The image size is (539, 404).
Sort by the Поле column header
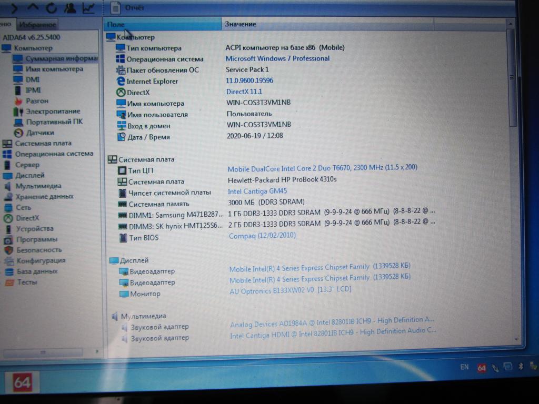[x=162, y=24]
